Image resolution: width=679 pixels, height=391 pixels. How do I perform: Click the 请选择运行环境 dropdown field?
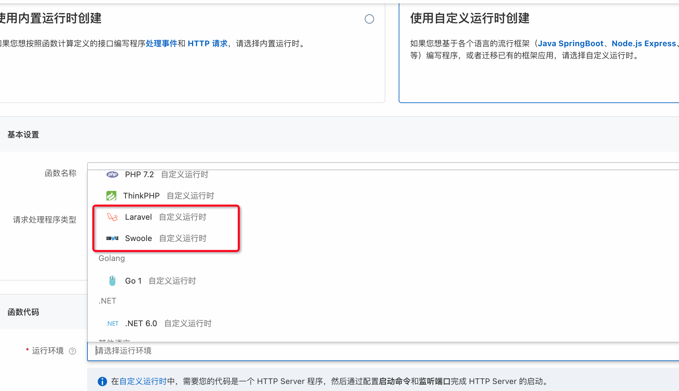383,351
